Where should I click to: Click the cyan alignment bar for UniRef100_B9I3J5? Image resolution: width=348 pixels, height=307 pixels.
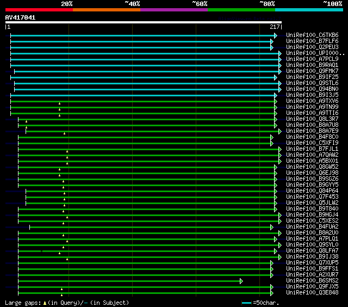pyautogui.click(x=142, y=95)
